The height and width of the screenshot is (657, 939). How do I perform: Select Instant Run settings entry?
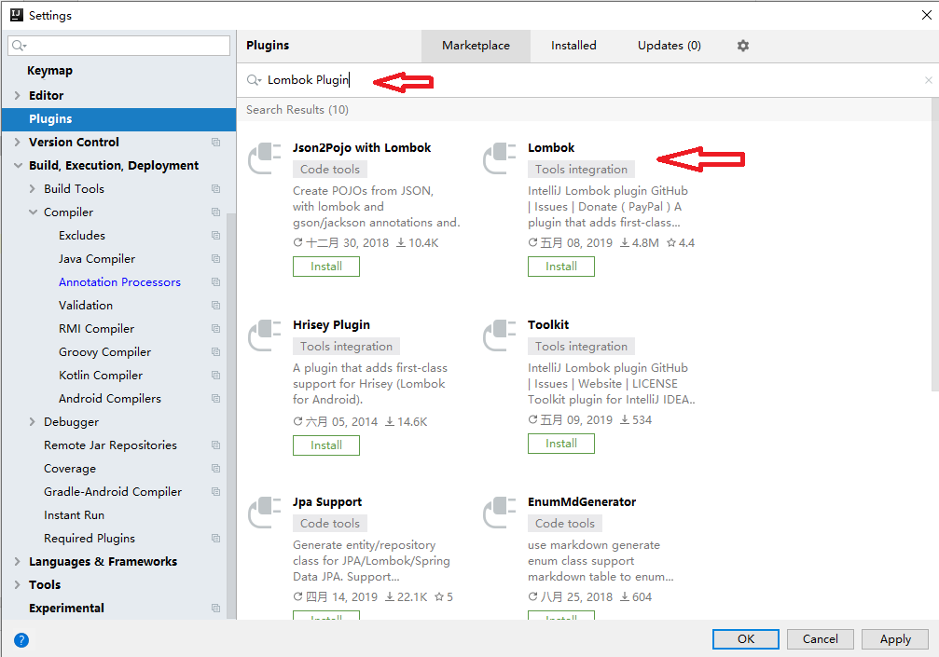click(x=75, y=515)
